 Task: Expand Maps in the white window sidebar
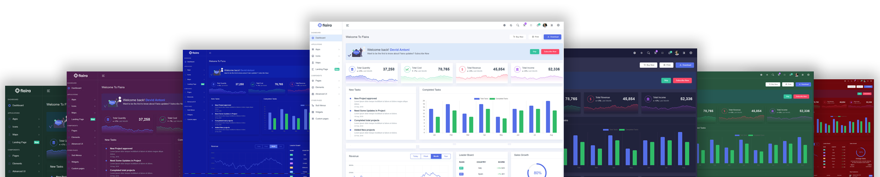326,63
